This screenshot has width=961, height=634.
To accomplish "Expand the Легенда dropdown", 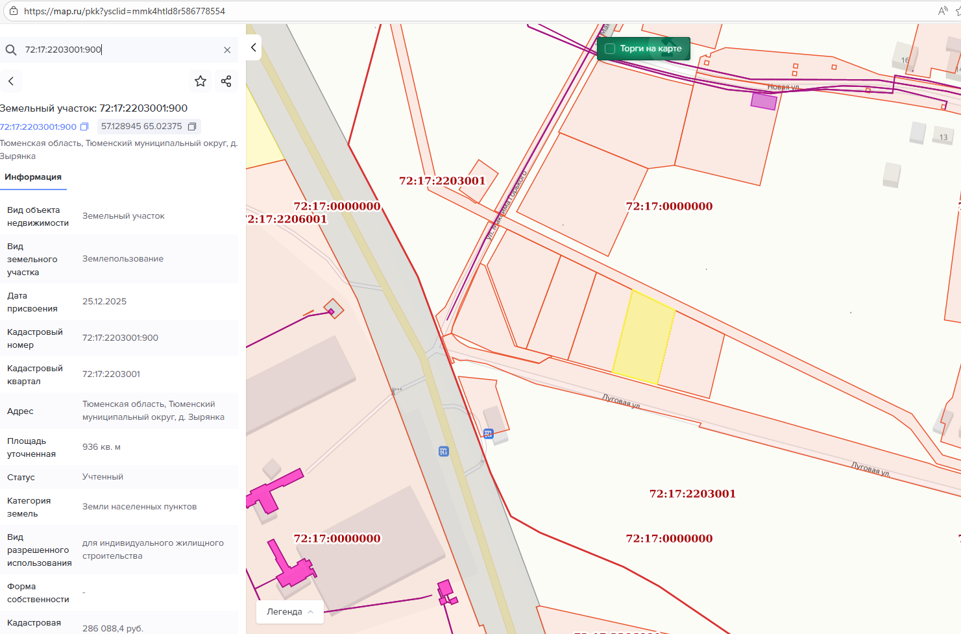I will (x=290, y=612).
